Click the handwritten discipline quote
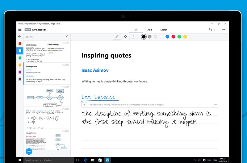 click(x=146, y=119)
